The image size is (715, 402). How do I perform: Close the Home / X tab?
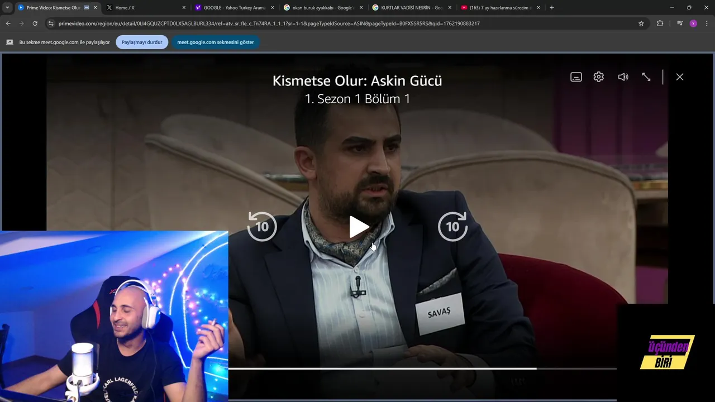click(184, 8)
